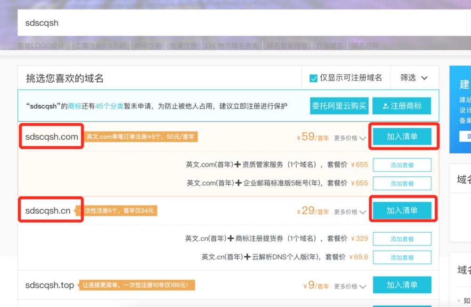471x307 pixels.
Task: Expand the 筛选 filter dropdown
Action: 414,78
